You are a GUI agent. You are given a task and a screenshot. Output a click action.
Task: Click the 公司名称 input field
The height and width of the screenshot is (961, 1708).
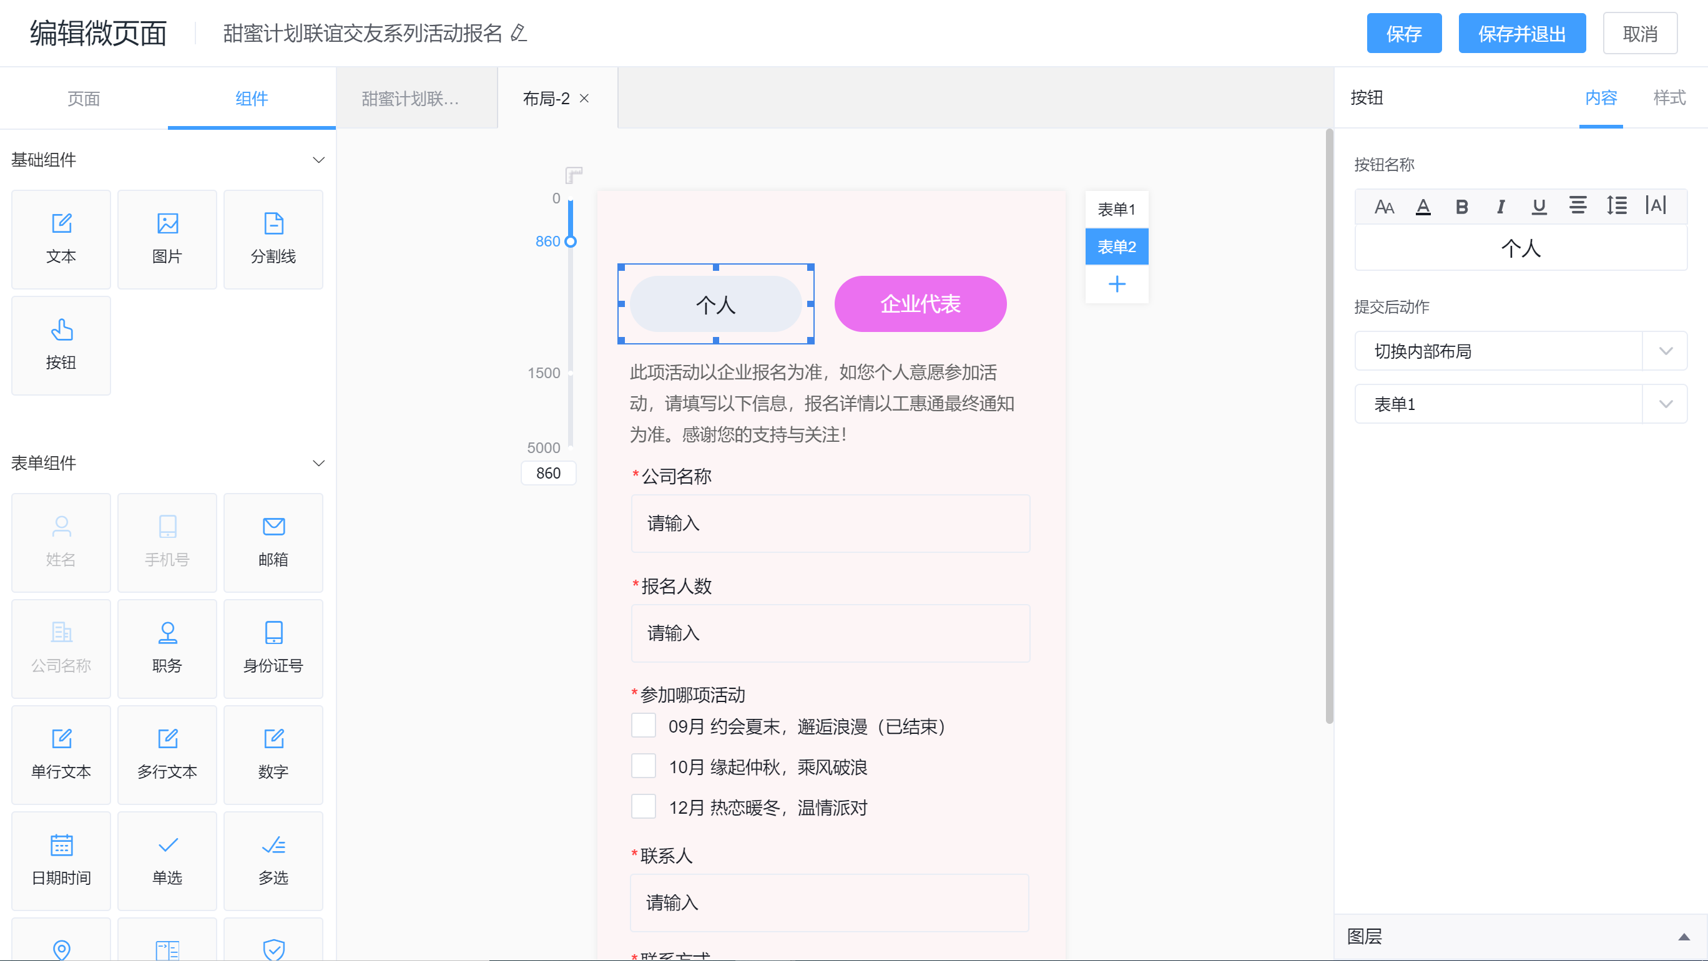830,524
